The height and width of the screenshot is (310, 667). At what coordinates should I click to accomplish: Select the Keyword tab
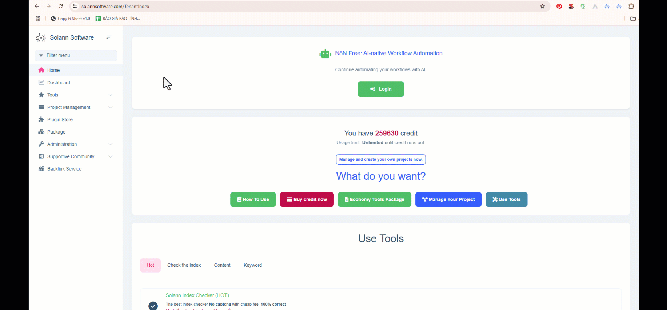pos(252,265)
